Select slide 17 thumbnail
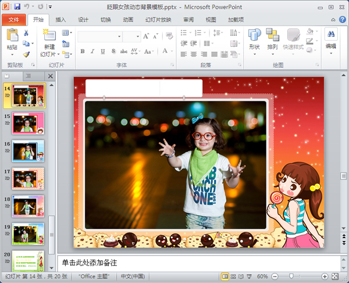This screenshot has width=349, height=283. [28, 179]
